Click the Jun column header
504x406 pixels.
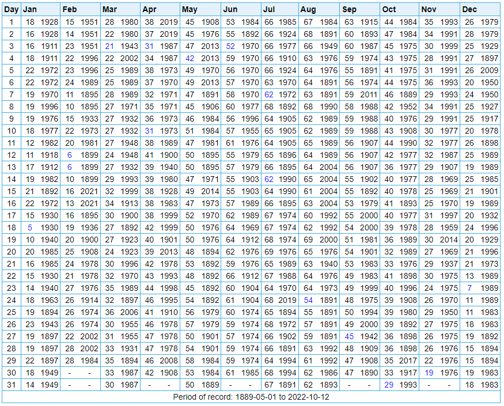click(230, 9)
